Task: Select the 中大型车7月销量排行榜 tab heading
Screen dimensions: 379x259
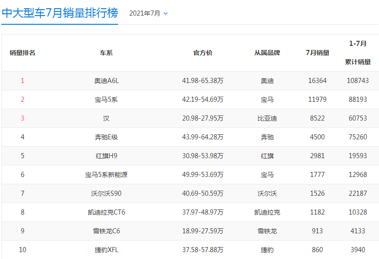Action: pos(60,13)
